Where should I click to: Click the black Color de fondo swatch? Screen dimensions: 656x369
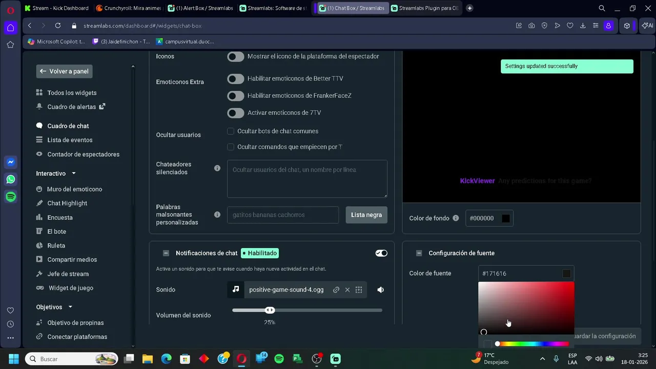click(506, 218)
